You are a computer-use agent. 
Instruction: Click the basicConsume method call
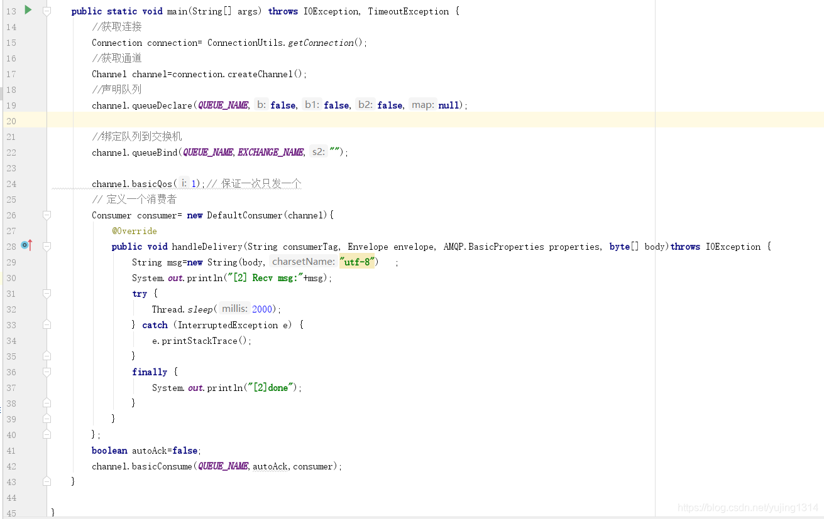pyautogui.click(x=162, y=466)
